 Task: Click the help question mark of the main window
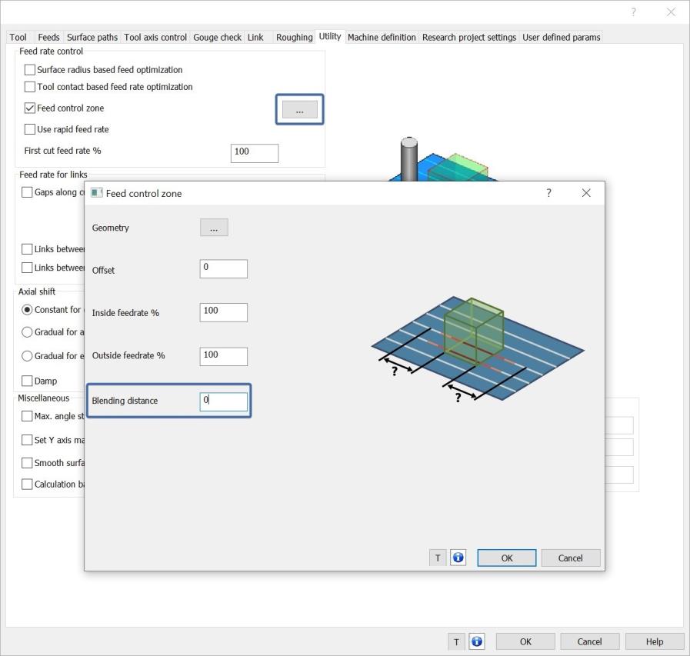click(x=633, y=12)
